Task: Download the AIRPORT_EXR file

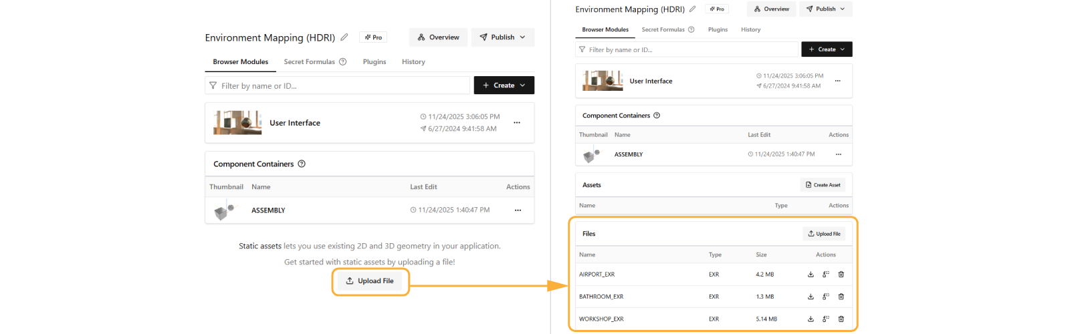Action: (x=811, y=275)
